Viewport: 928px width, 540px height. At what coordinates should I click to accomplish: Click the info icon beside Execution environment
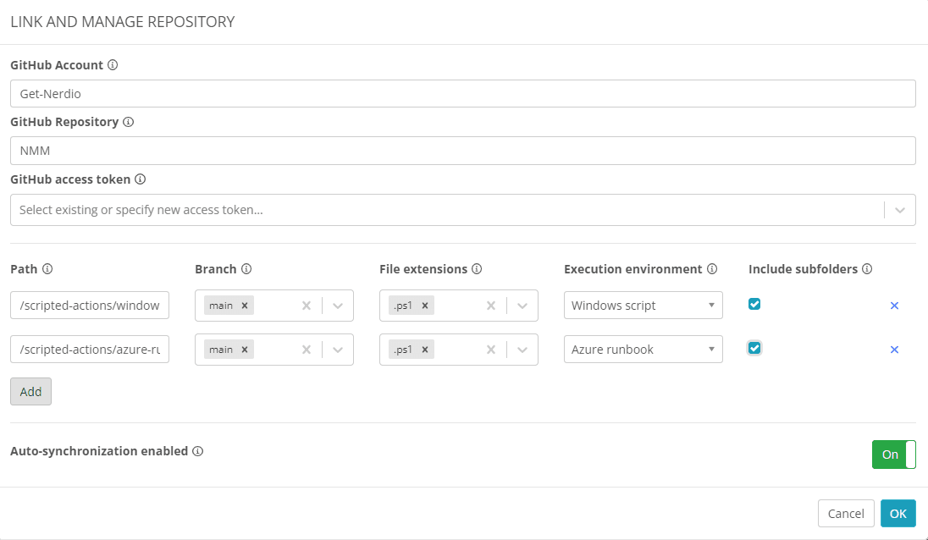coord(712,269)
